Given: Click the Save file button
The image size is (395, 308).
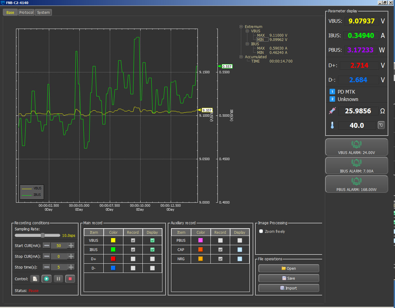Looking at the screenshot, I should [289, 278].
